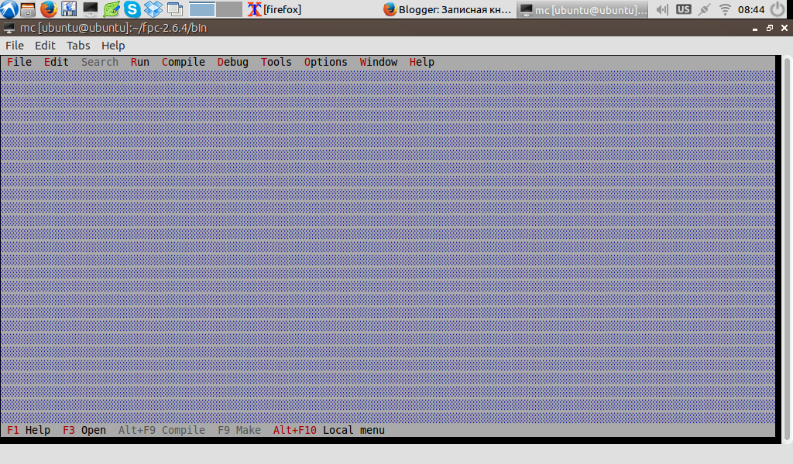Click Alt+F10 Local menu in status line
This screenshot has height=464, width=793.
click(328, 430)
